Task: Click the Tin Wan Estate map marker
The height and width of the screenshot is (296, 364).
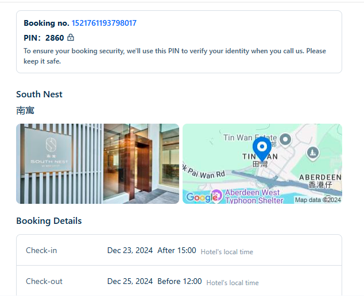Action: point(285,140)
